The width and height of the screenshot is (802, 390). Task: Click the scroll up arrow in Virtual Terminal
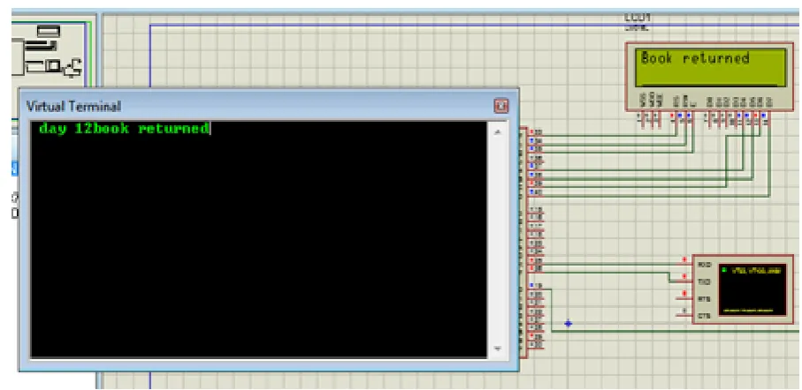coord(498,131)
